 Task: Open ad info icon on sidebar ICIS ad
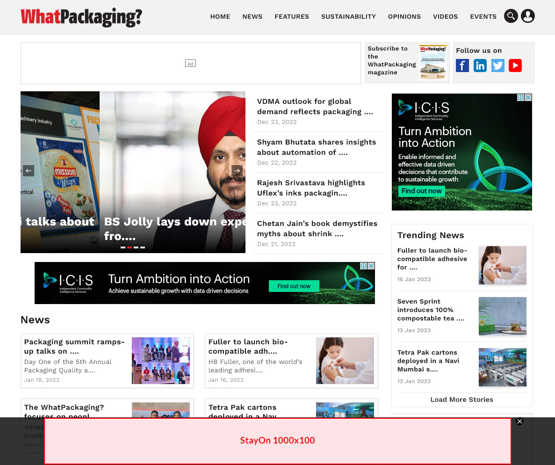pos(521,97)
